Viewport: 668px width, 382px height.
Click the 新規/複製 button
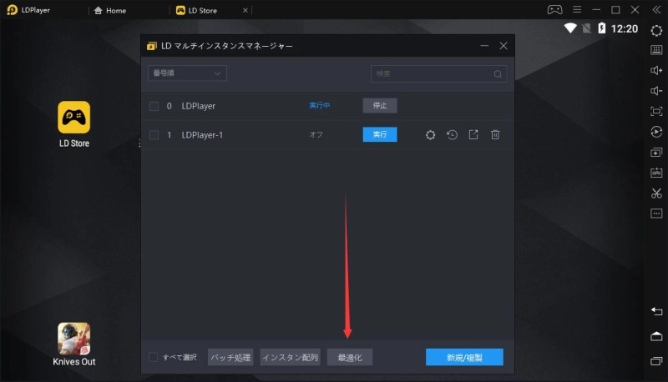pyautogui.click(x=464, y=357)
